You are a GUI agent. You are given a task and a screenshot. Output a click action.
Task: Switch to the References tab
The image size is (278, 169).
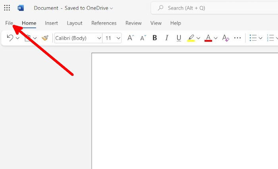(x=104, y=23)
